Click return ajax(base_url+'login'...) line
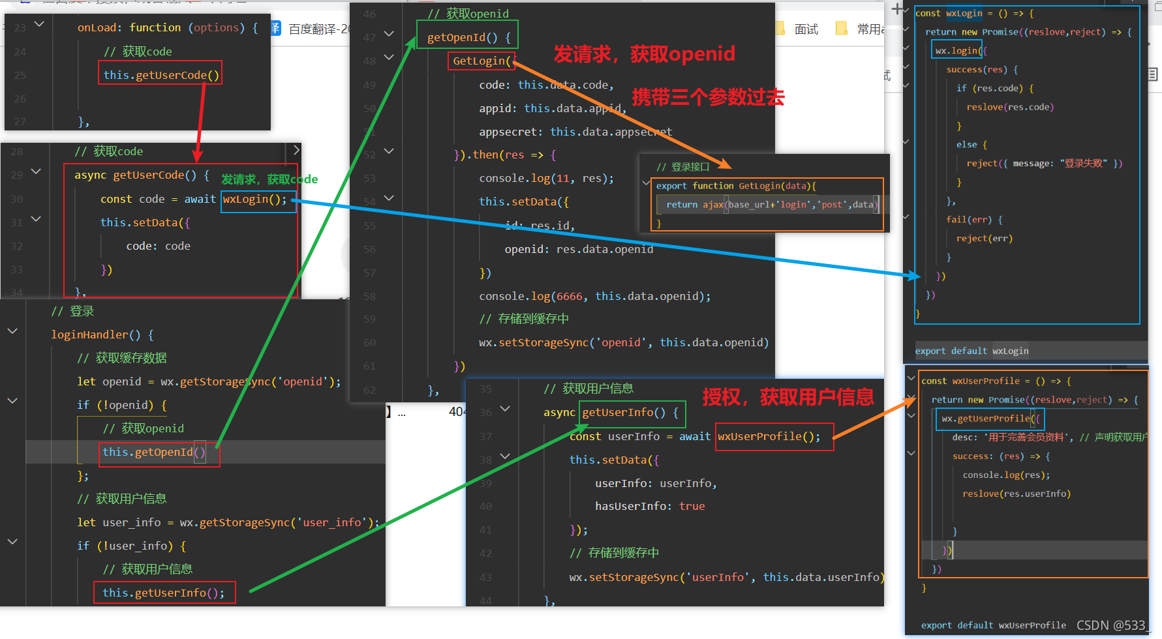 (772, 205)
